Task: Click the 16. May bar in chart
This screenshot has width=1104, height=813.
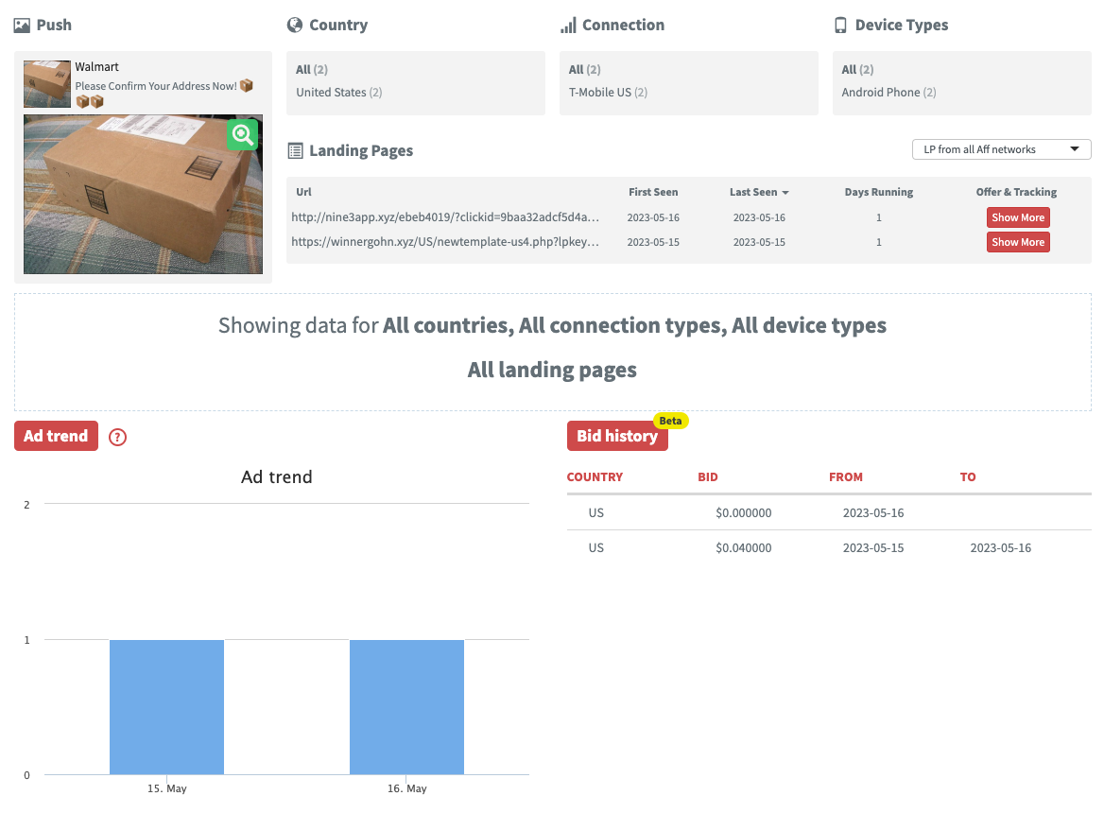Action: 406,707
